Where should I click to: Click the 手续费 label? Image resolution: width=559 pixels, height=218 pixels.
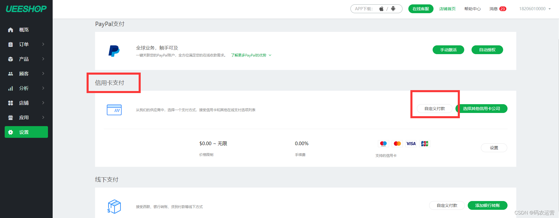click(x=300, y=155)
